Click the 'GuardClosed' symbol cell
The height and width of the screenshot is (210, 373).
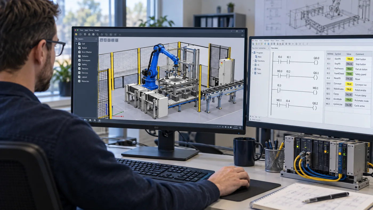[339, 73]
